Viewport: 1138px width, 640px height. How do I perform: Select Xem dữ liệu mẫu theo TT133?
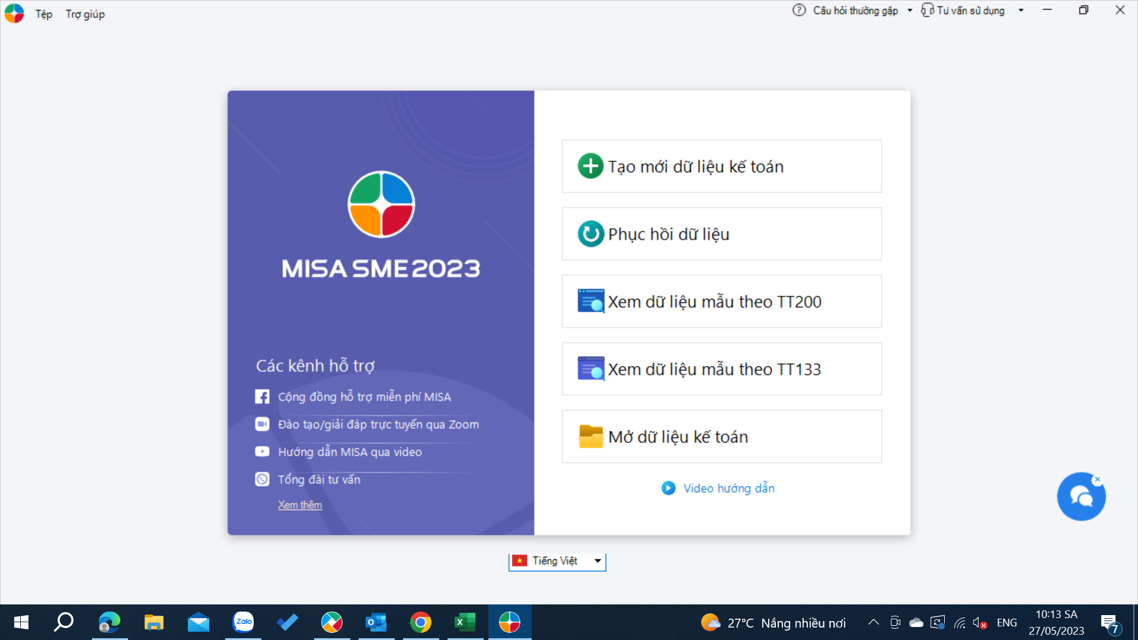pyautogui.click(x=721, y=369)
